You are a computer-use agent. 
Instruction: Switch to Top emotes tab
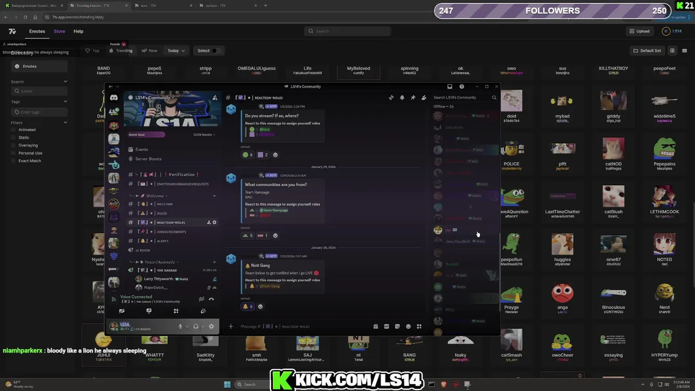[x=92, y=51]
